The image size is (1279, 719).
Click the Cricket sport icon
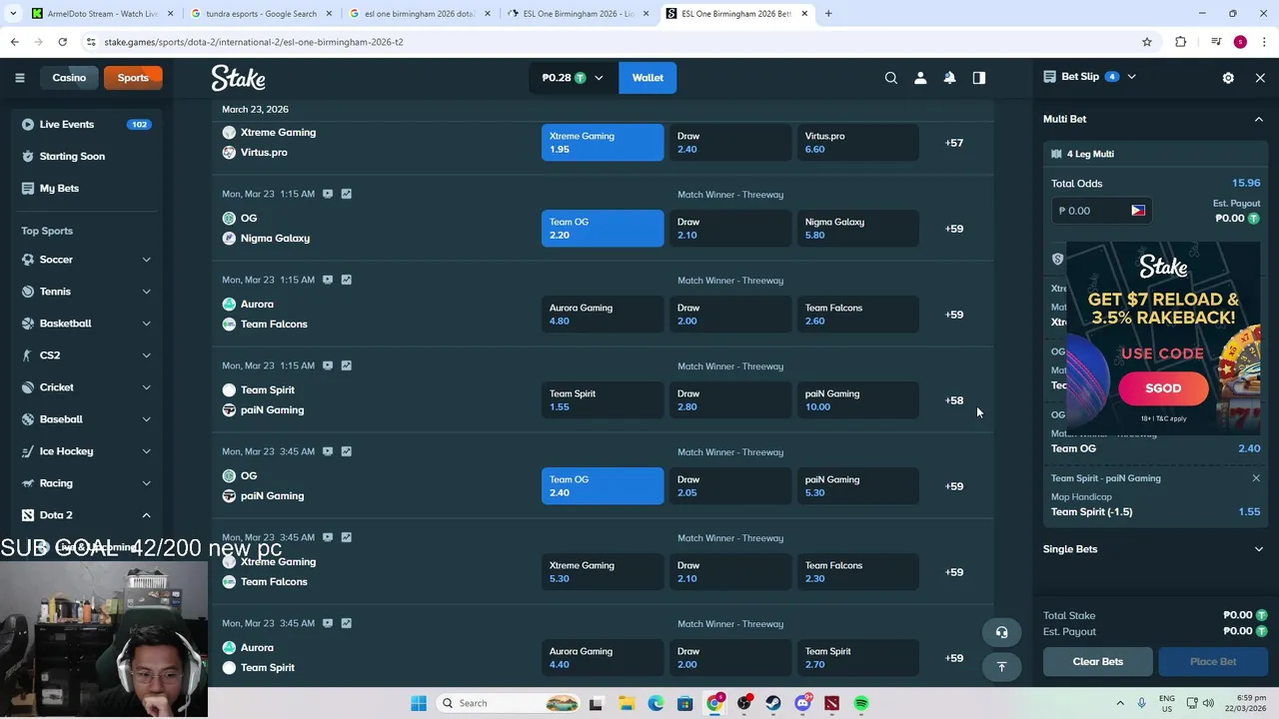[x=28, y=387]
